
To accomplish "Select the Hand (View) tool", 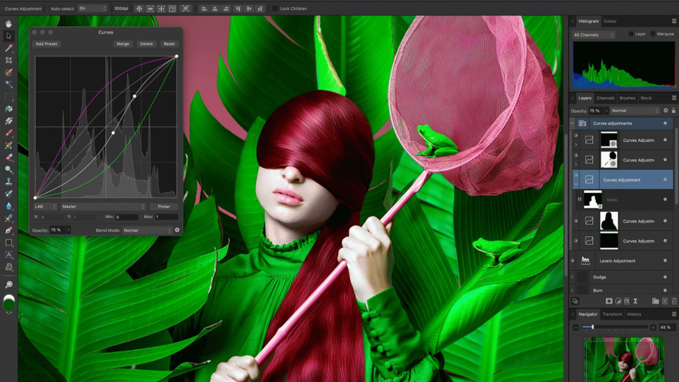I will coord(8,24).
